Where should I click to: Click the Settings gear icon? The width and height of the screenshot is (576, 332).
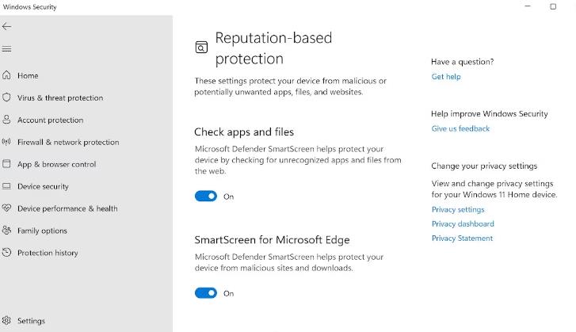[6, 321]
